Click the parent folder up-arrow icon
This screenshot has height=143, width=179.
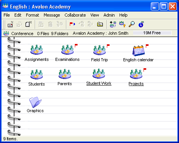[100, 24]
